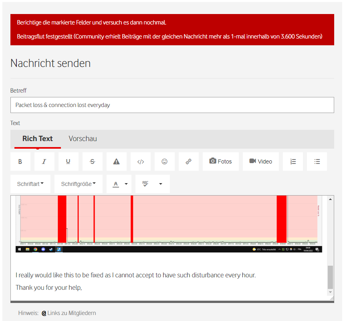Image resolution: width=345 pixels, height=321 pixels.
Task: Switch to the Vorschau tab
Action: click(x=83, y=139)
